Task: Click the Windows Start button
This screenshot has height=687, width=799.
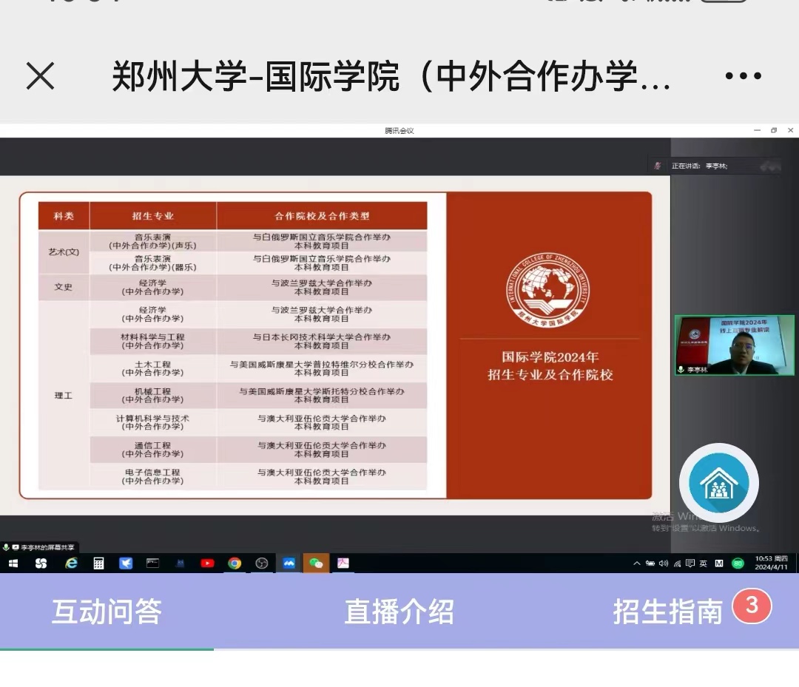Action: [x=13, y=564]
